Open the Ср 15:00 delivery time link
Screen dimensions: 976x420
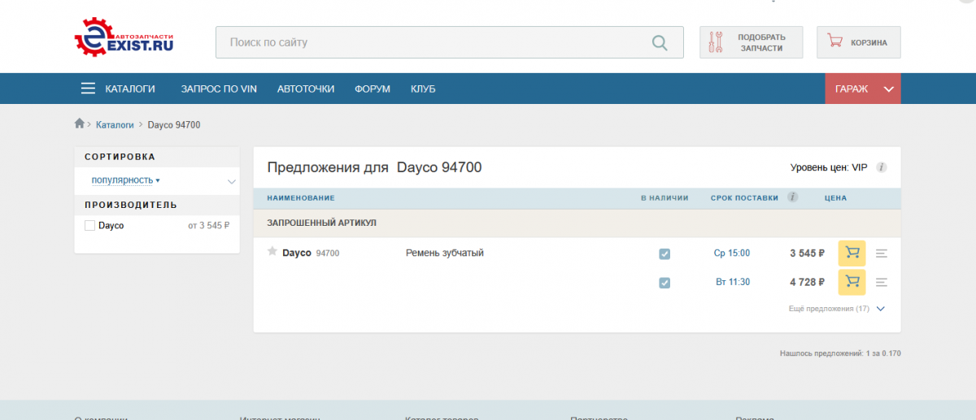[x=732, y=253]
